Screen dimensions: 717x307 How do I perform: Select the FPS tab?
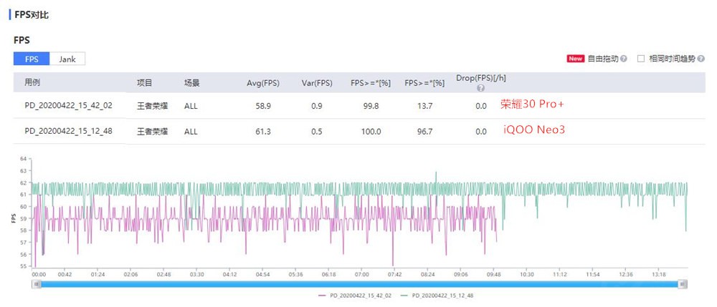tap(32, 59)
